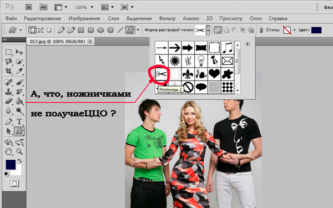This screenshot has height=208, width=333.
Task: Select the Paint Bucket tool
Action: click(19, 101)
